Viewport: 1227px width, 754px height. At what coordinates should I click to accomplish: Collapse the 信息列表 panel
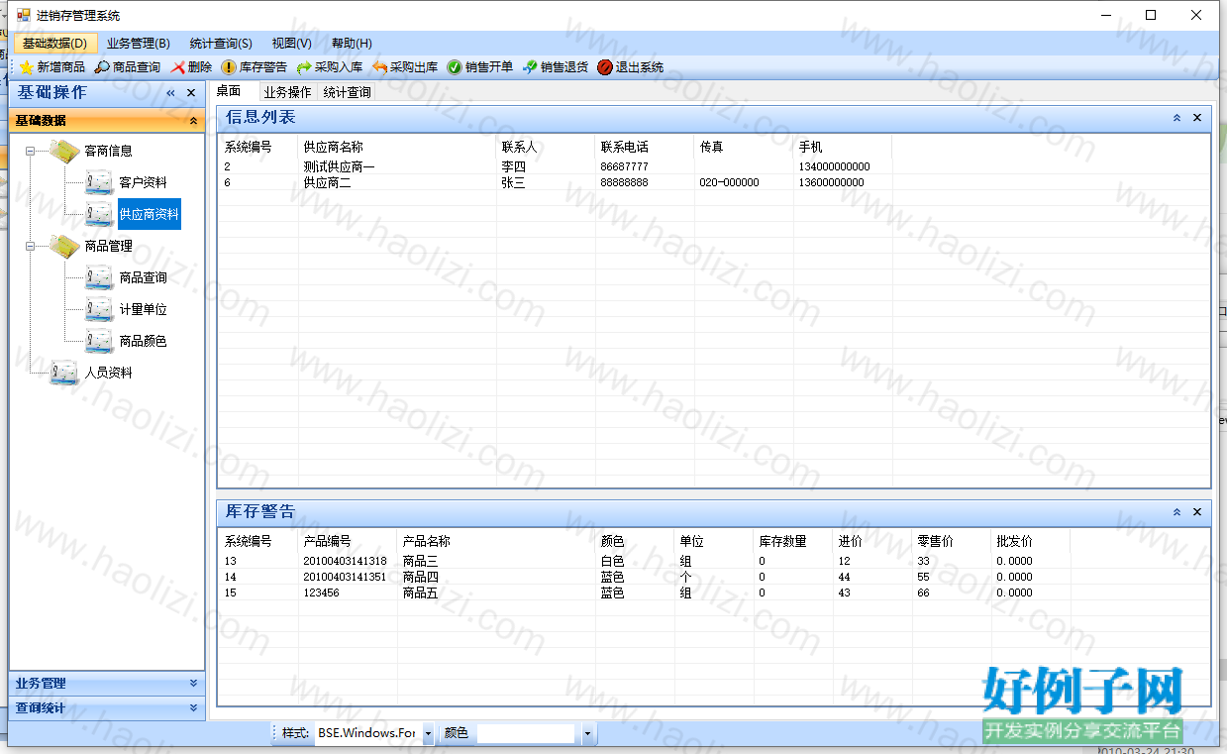click(x=1176, y=118)
